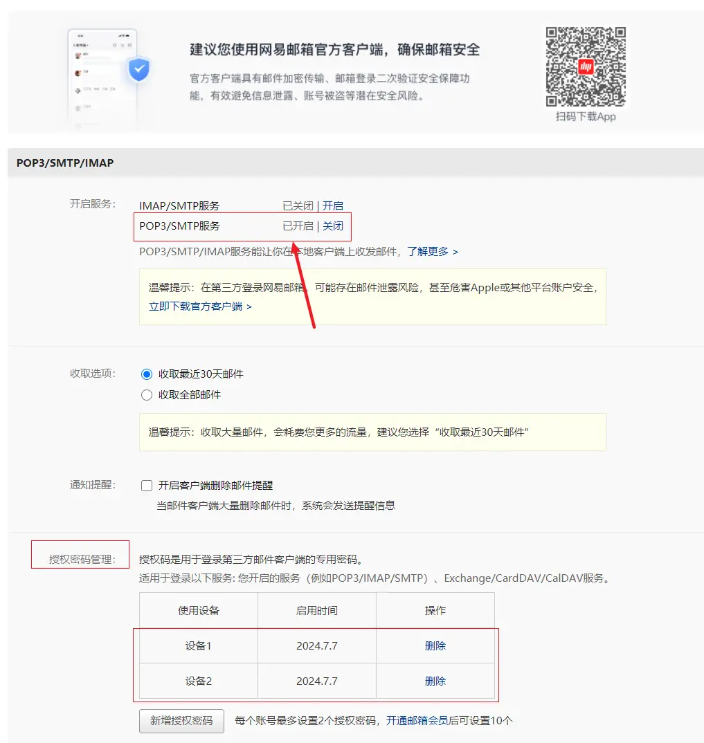Click the POP3/SMTP/IMAP section header
The image size is (704, 743).
[x=65, y=163]
